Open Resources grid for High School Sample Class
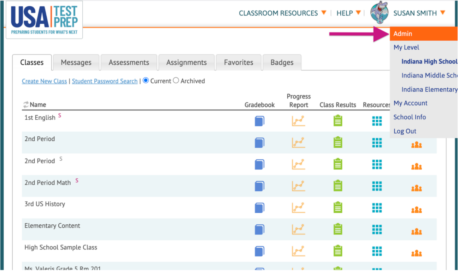The image size is (458, 272). (x=377, y=251)
